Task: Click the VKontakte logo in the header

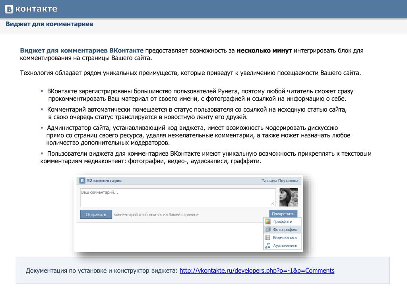Action: (x=31, y=9)
